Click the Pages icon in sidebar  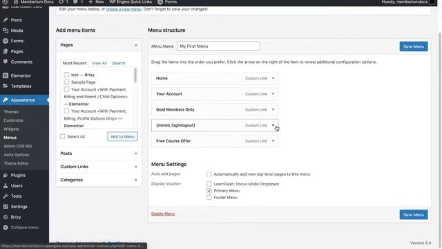[x=6, y=51]
